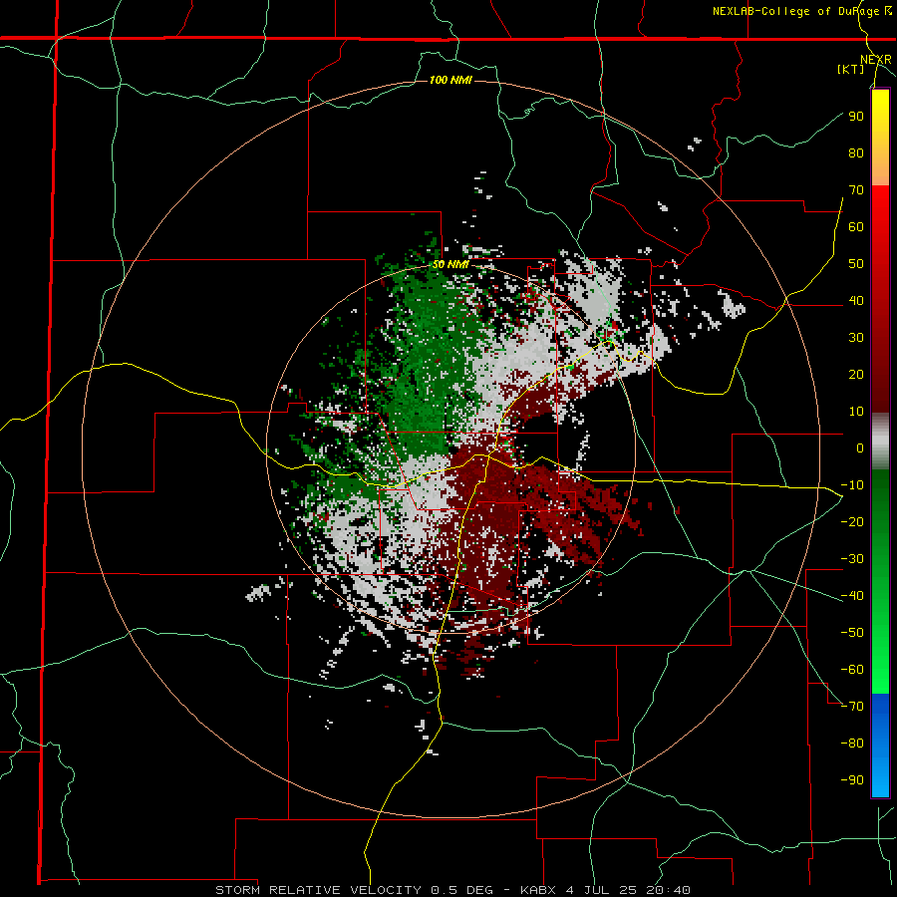Click the -60 value on velocity scale

(x=852, y=670)
